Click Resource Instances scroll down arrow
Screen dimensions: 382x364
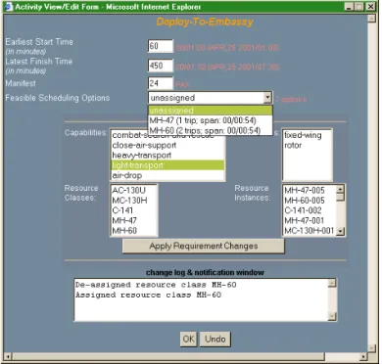click(x=340, y=231)
